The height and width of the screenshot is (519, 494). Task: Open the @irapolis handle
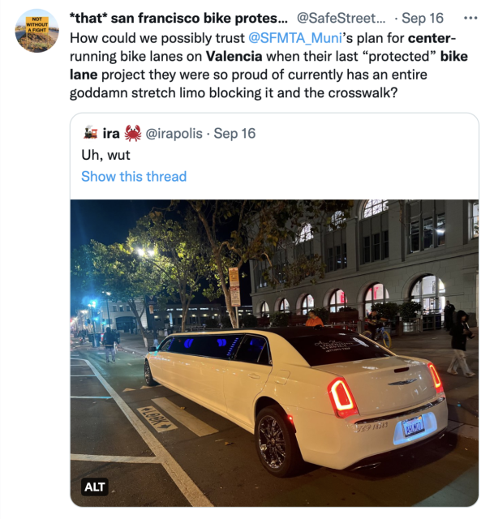[x=174, y=133]
